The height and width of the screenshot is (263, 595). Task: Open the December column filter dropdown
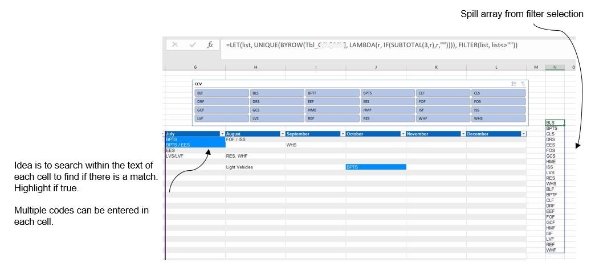pyautogui.click(x=524, y=134)
